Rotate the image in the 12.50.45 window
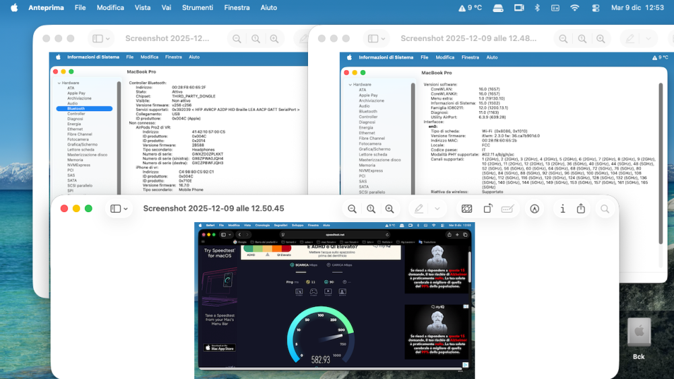Screen dimensions: 674x379 pyautogui.click(x=487, y=209)
